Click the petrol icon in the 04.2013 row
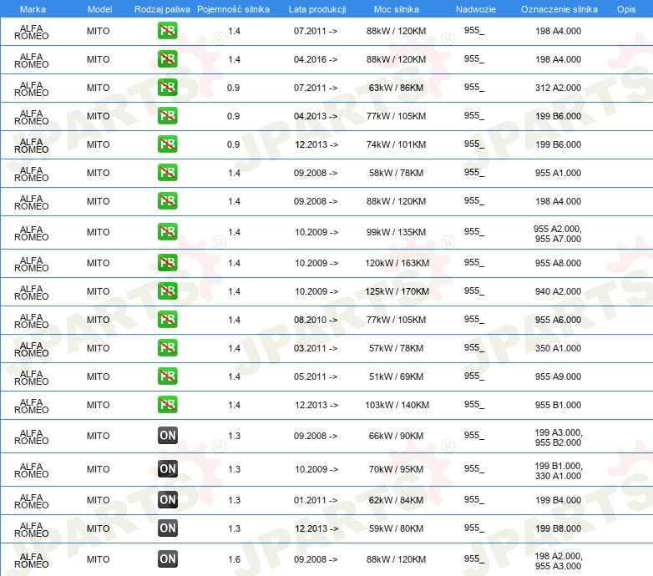The width and height of the screenshot is (653, 576). tap(167, 116)
